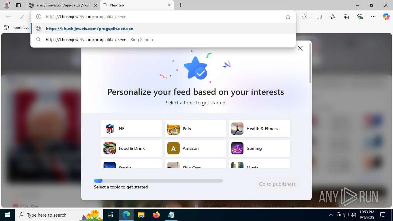
Task: Choose the Amazon topic
Action: pos(196,148)
